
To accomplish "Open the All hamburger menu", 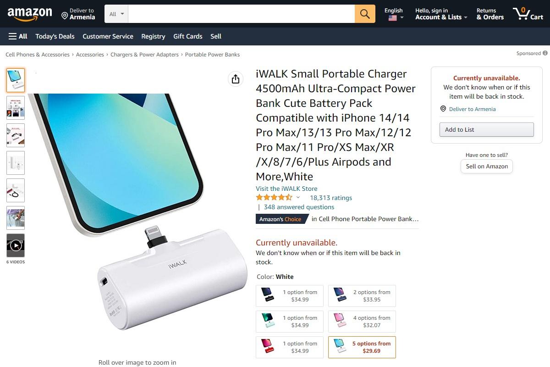I will pos(18,36).
